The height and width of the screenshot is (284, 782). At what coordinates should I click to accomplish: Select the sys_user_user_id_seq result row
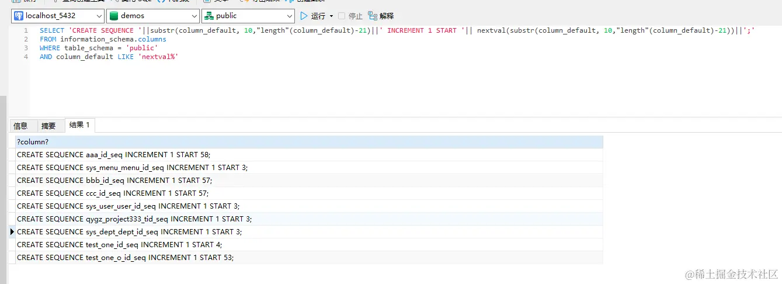pyautogui.click(x=309, y=206)
